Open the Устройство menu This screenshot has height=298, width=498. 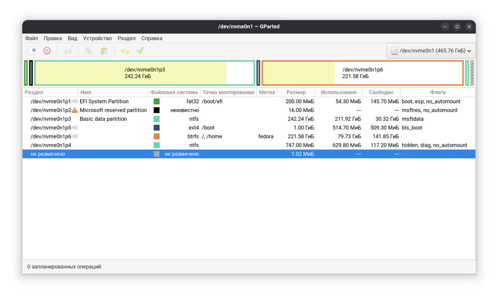pos(98,38)
